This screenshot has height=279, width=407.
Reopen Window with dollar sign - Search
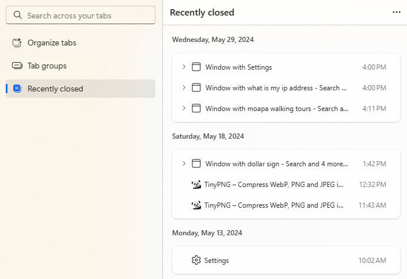[x=286, y=163]
